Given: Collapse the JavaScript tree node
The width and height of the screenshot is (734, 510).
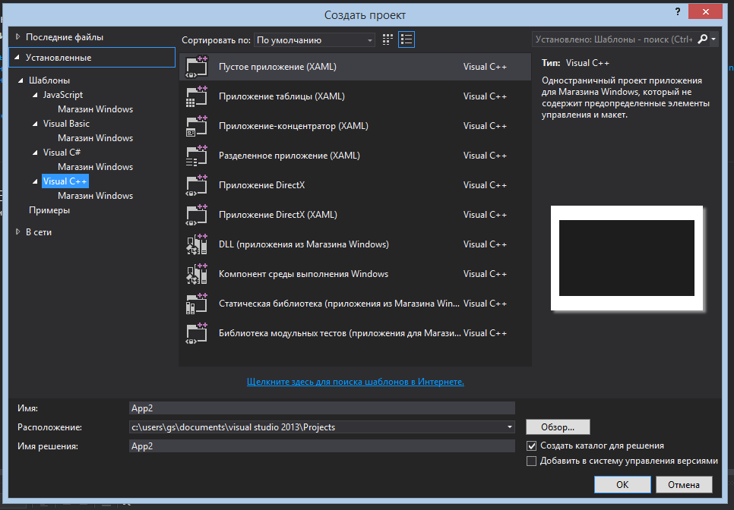Looking at the screenshot, I should click(x=35, y=95).
